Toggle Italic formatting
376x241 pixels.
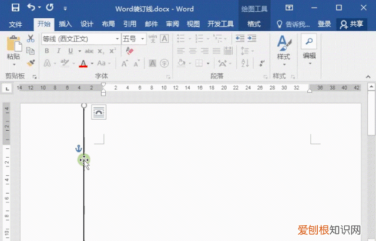pos(59,51)
